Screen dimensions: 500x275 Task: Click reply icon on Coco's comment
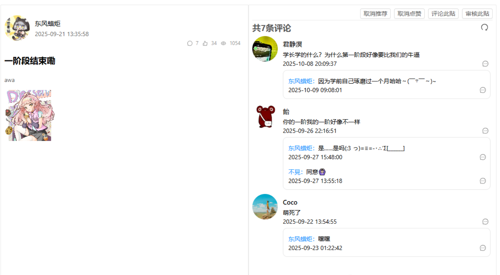[x=485, y=222]
